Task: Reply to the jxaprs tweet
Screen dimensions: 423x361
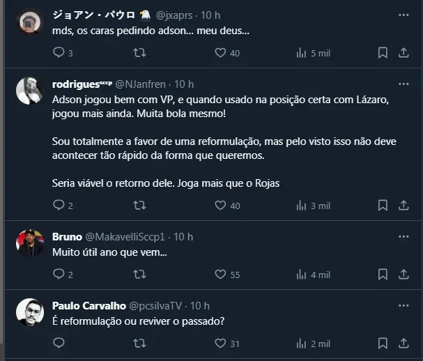Action: (x=59, y=52)
